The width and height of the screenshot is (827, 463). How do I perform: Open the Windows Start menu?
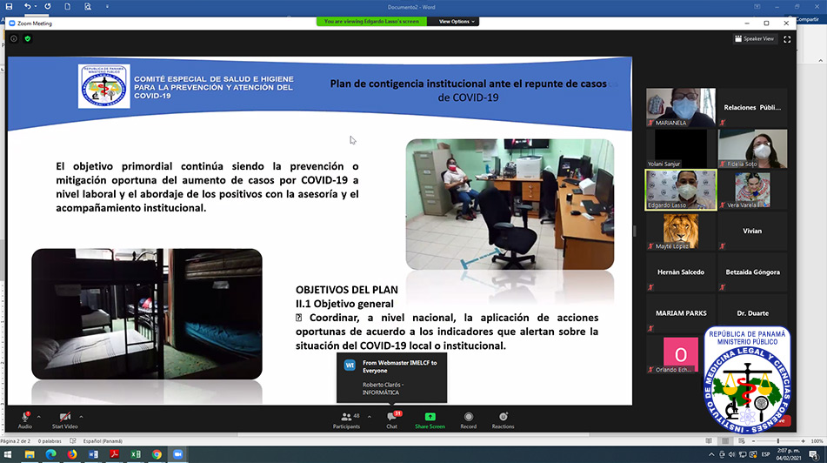(8, 454)
